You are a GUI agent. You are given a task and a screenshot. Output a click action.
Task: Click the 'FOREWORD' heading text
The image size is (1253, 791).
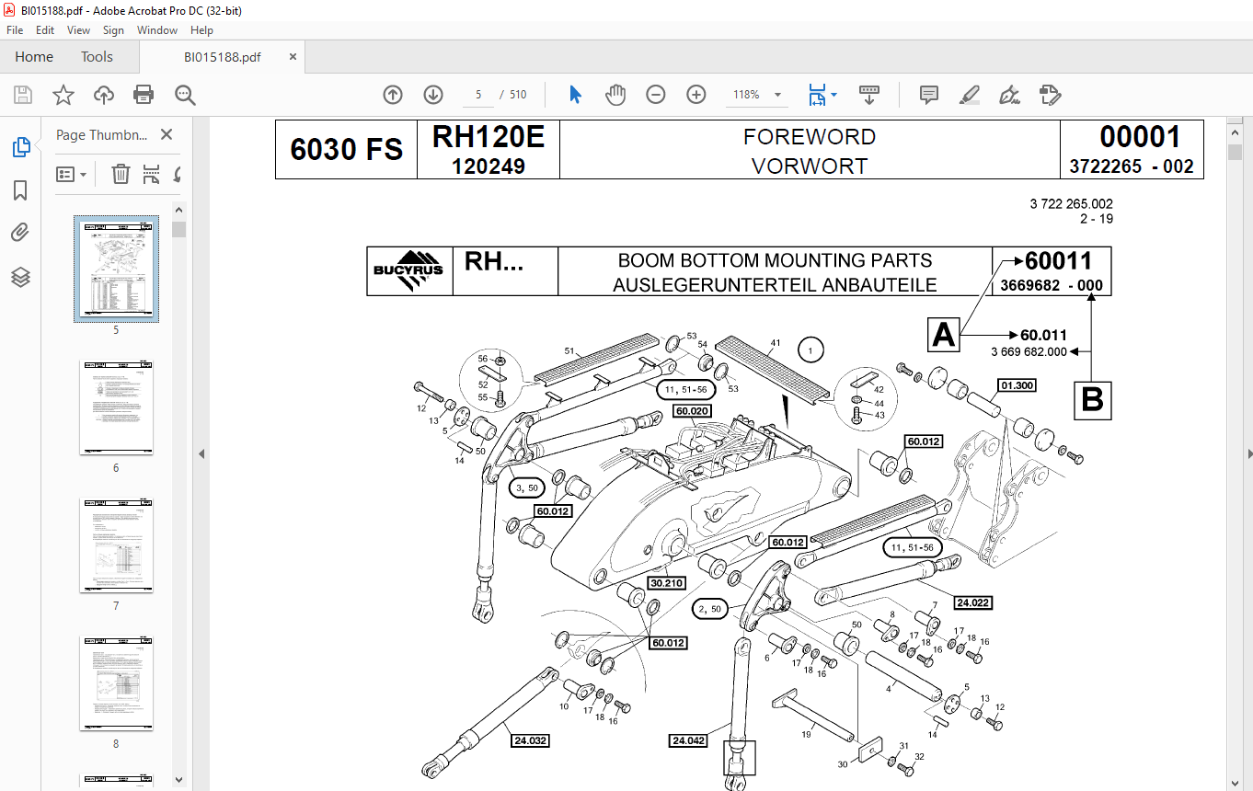pos(810,137)
